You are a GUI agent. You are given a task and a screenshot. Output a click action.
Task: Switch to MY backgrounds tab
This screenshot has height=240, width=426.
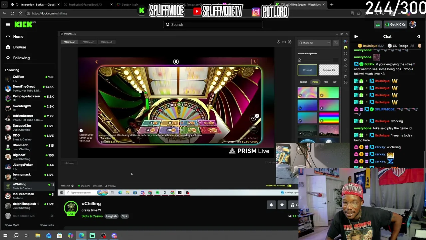point(335,82)
